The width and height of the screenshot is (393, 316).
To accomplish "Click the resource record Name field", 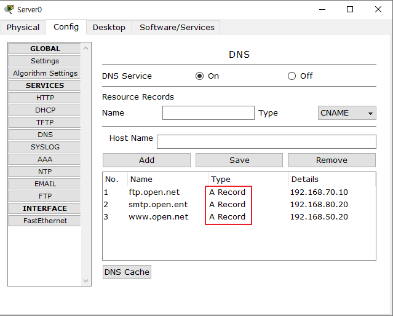I will pyautogui.click(x=208, y=113).
